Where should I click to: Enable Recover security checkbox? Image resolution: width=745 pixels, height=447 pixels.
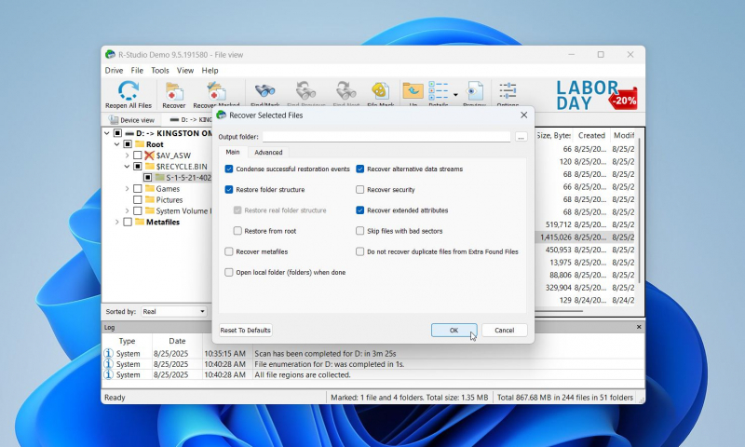(x=360, y=190)
